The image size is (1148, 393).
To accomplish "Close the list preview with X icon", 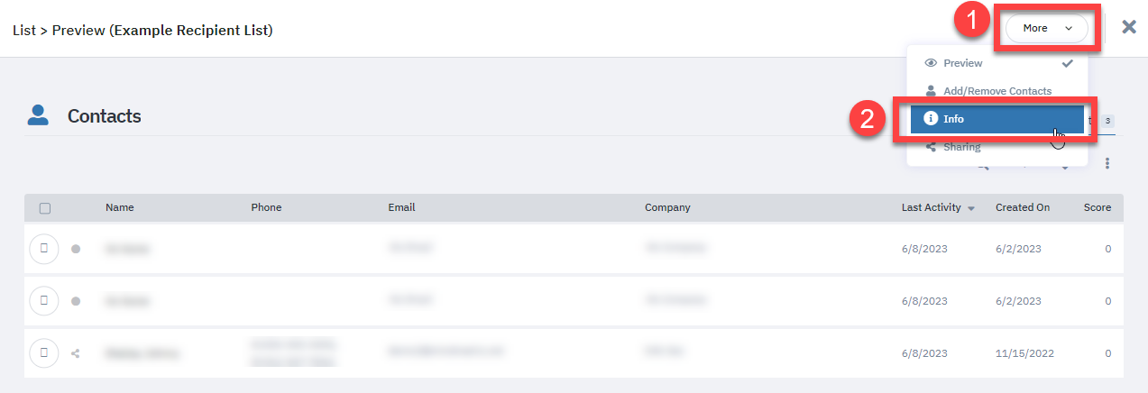I will 1128,27.
